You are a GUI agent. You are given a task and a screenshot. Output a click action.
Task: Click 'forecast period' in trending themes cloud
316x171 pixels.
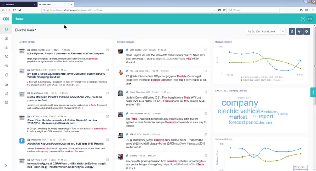[x=243, y=122]
